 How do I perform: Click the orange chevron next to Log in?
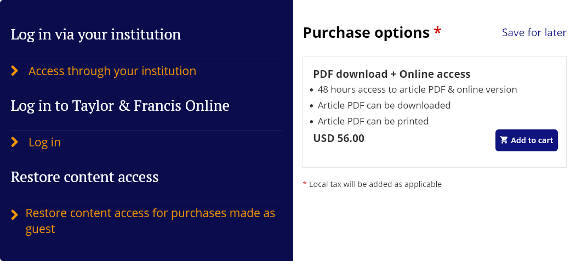[15, 143]
